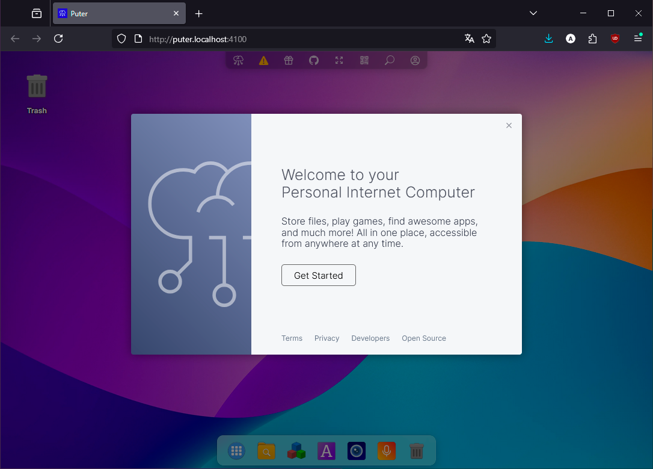Click the address bar showing puter.localhost:4100

click(x=304, y=39)
